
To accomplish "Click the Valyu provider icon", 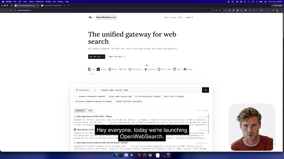I will [175, 69].
